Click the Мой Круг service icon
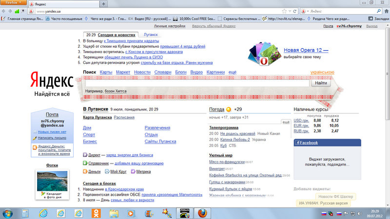This screenshot has width=390, height=219. point(107,171)
